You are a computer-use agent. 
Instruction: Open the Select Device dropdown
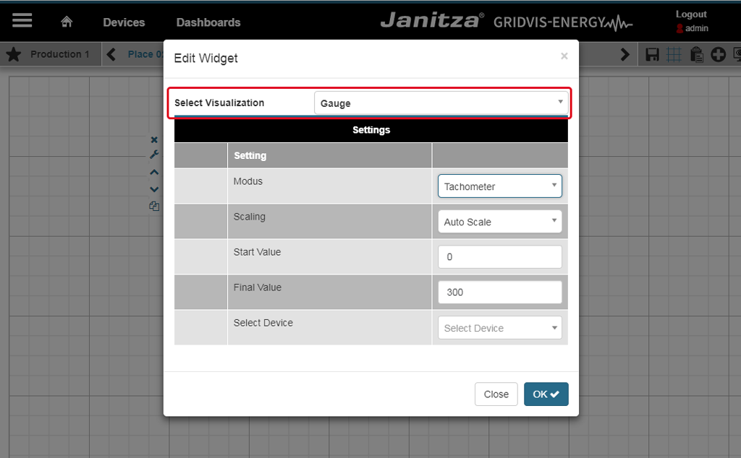[x=499, y=328]
